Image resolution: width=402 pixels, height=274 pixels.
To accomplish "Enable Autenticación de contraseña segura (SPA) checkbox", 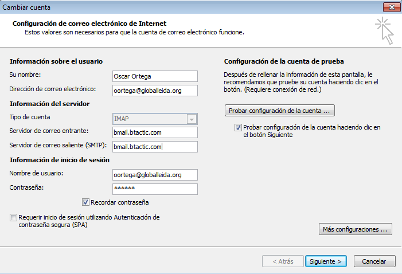I will tap(13, 217).
